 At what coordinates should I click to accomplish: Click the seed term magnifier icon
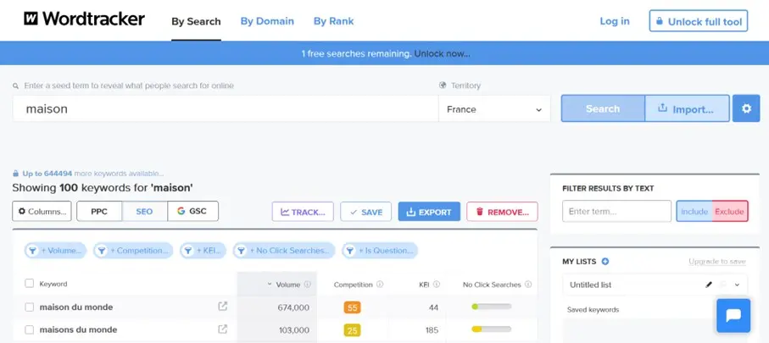pyautogui.click(x=16, y=86)
